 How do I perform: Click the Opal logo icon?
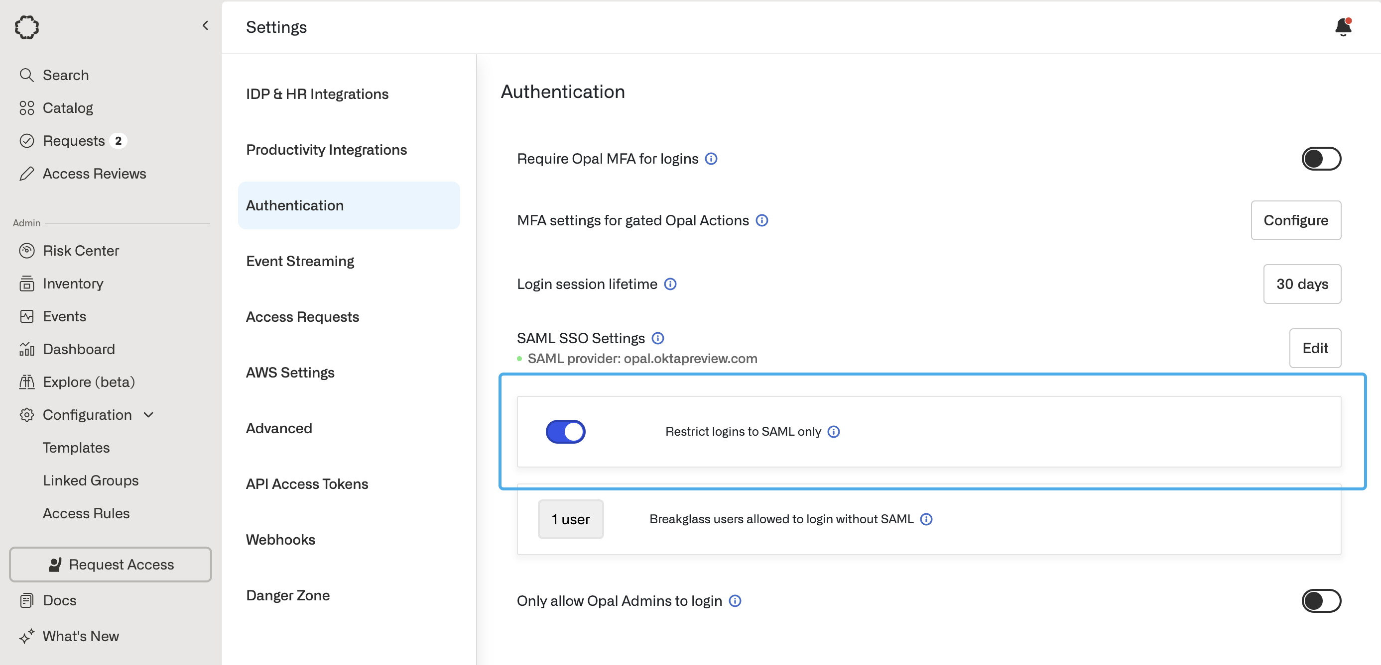[x=27, y=27]
